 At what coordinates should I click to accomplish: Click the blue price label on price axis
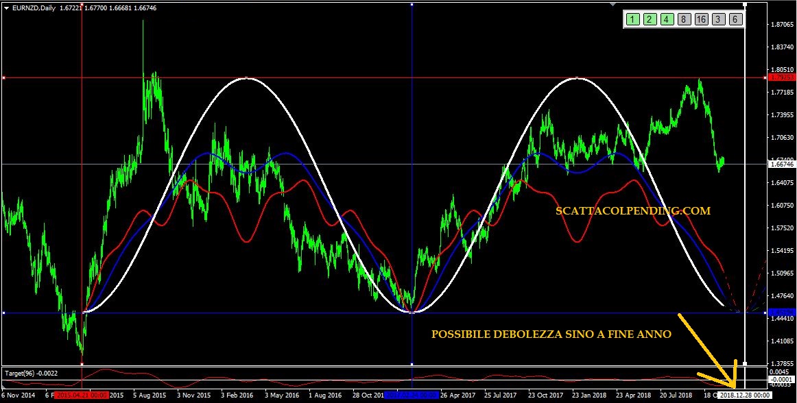781,313
